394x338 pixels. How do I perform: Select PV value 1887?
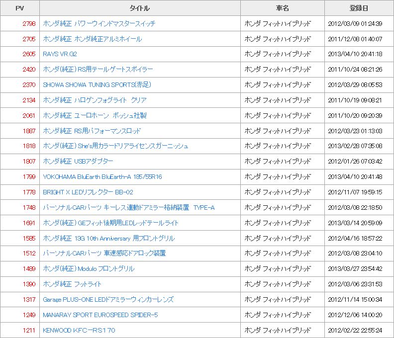tap(29, 131)
